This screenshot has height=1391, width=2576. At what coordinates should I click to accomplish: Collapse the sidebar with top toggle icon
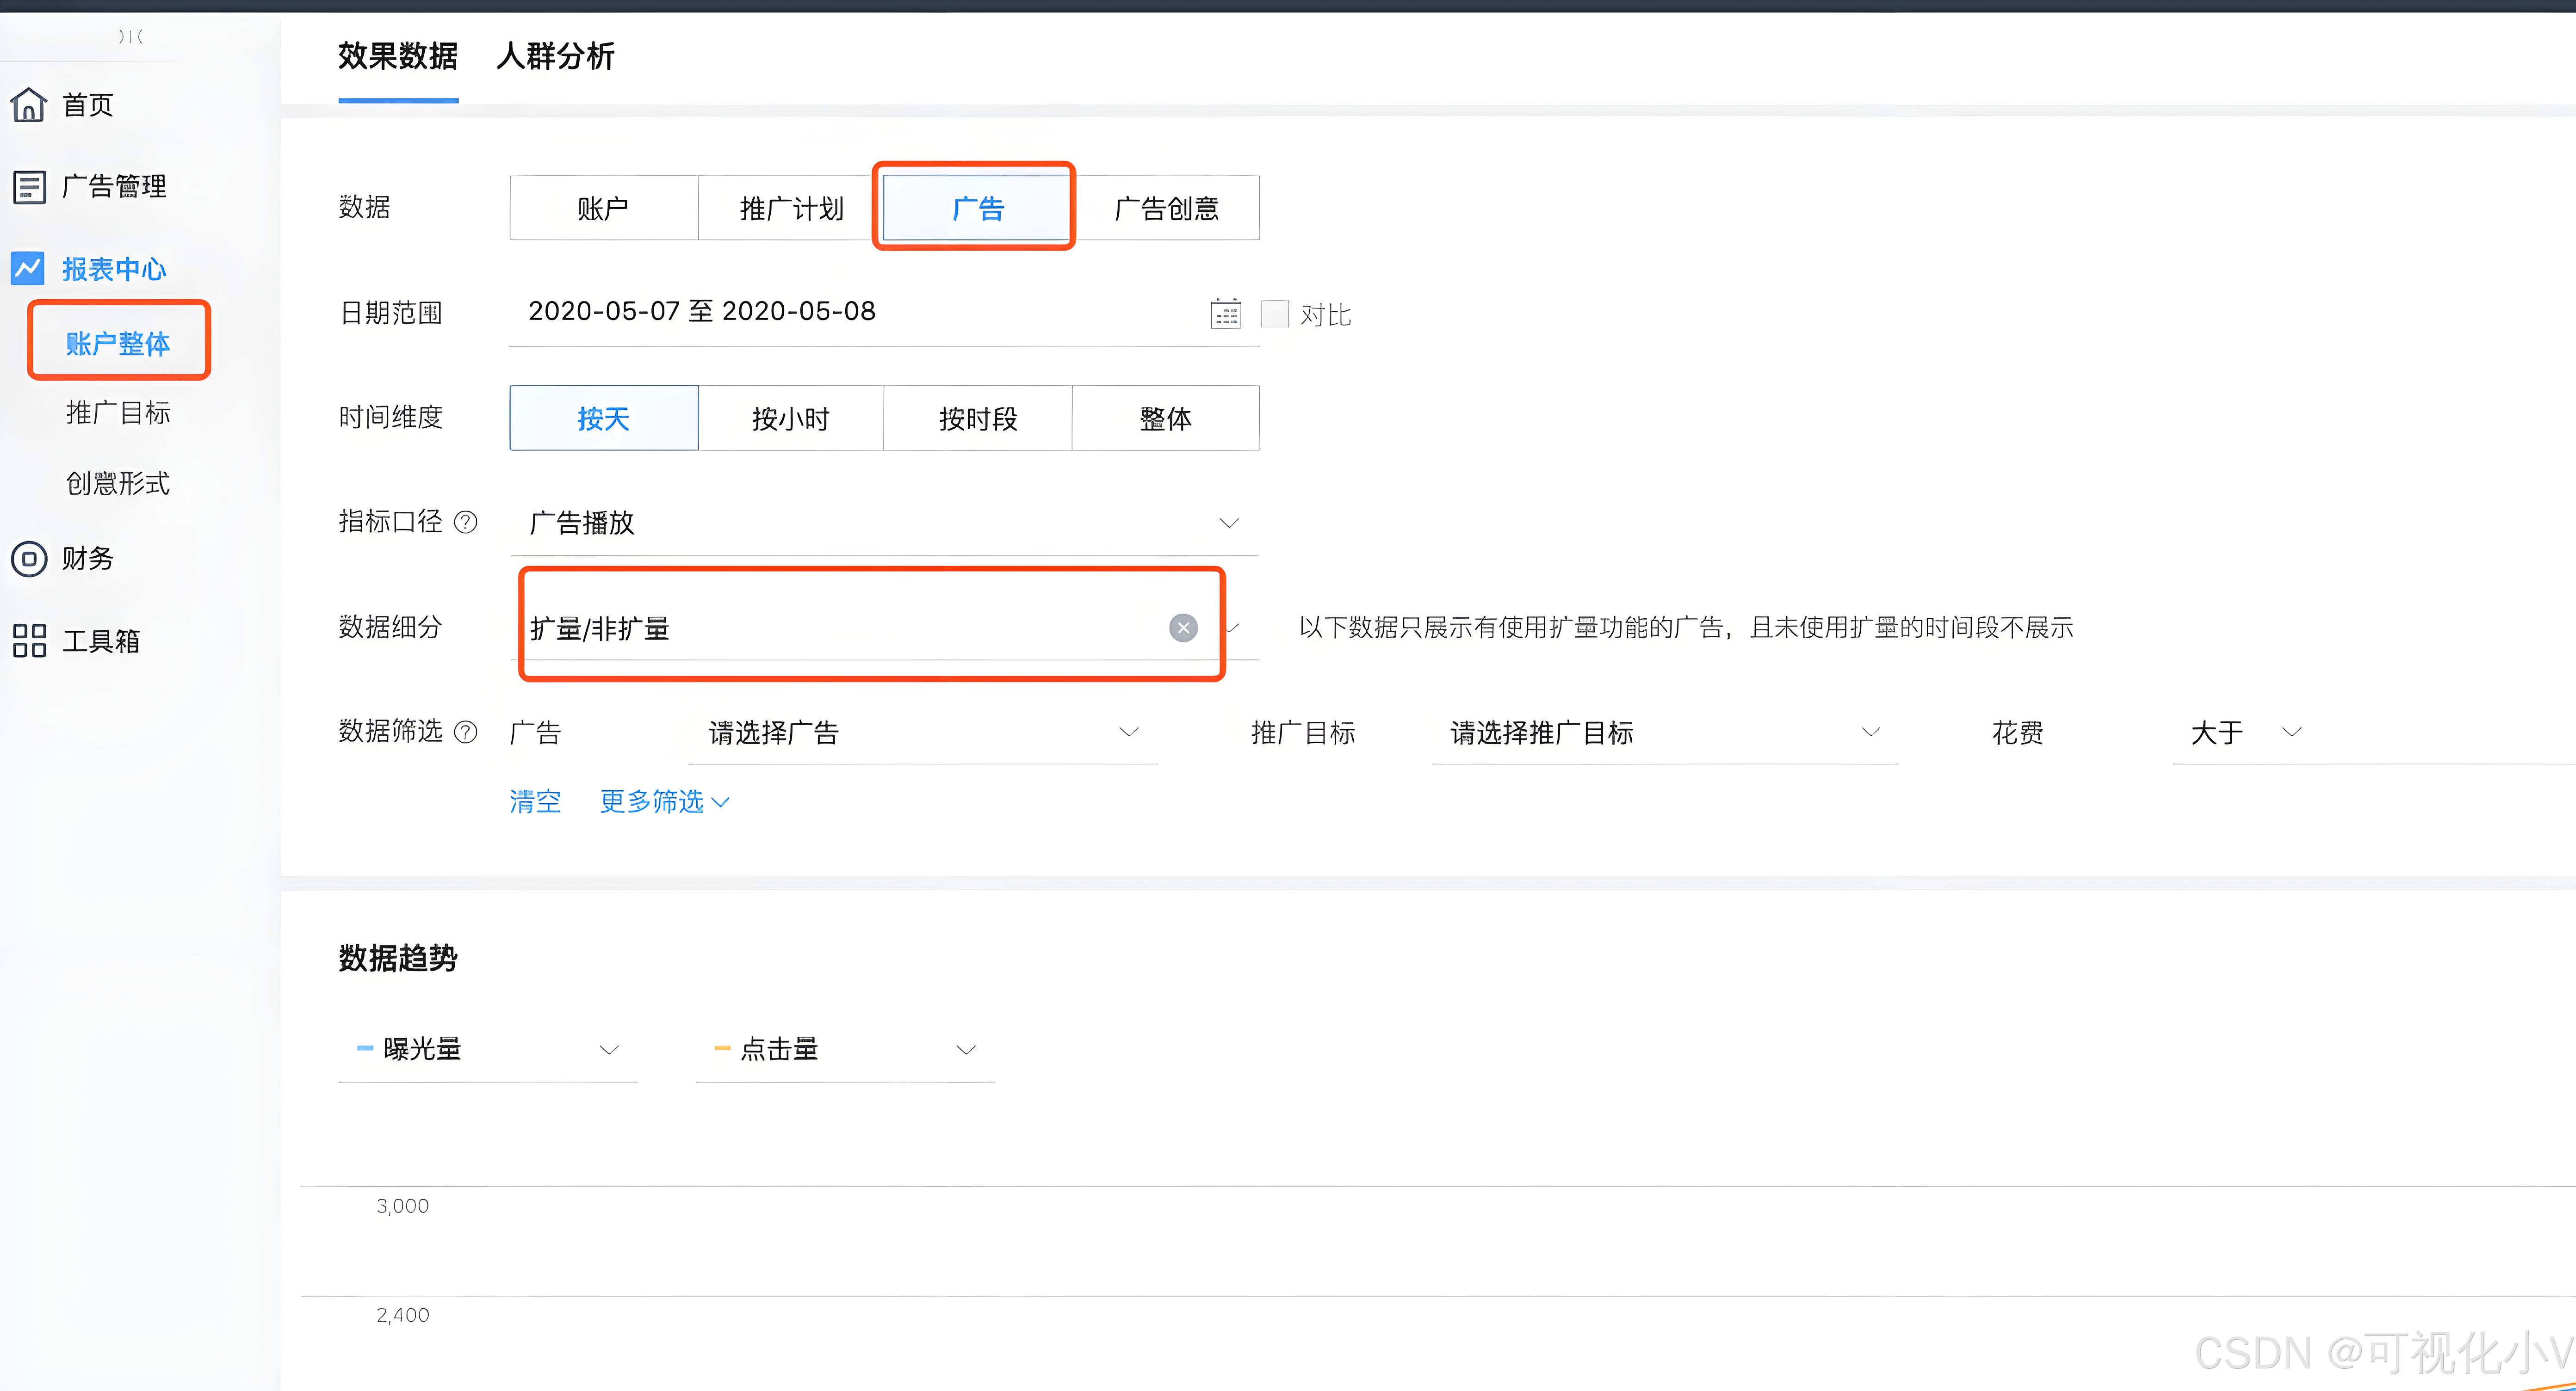(x=131, y=37)
